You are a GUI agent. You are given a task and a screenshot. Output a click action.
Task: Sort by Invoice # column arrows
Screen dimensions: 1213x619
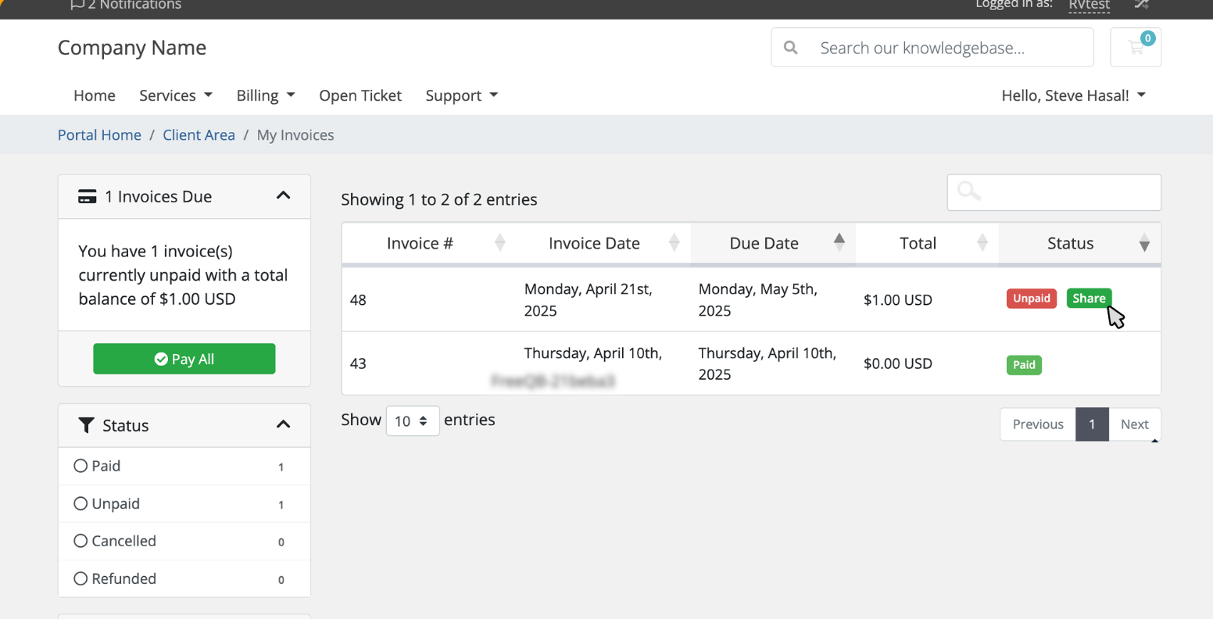click(x=499, y=243)
